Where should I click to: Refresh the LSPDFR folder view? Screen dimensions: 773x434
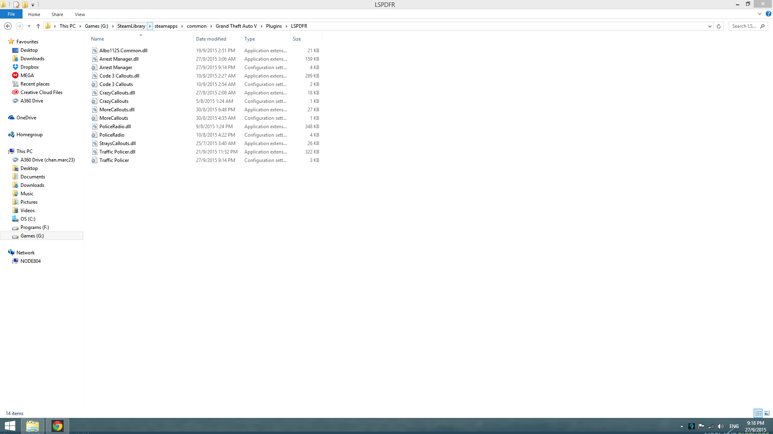(x=719, y=26)
